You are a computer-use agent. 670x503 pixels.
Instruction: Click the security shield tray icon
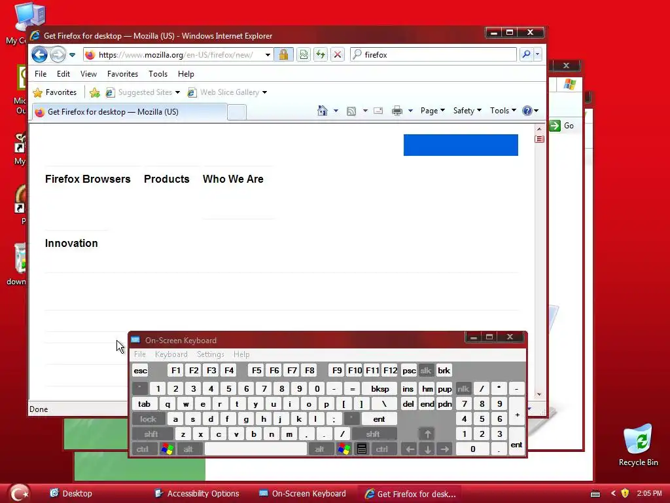point(625,493)
